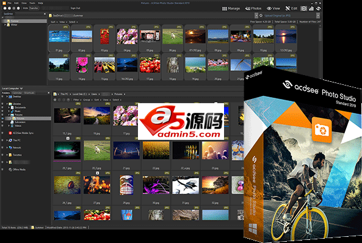Open the SeeDrive pane Select dropdown
Screen dimensions: 362x243
73,22
